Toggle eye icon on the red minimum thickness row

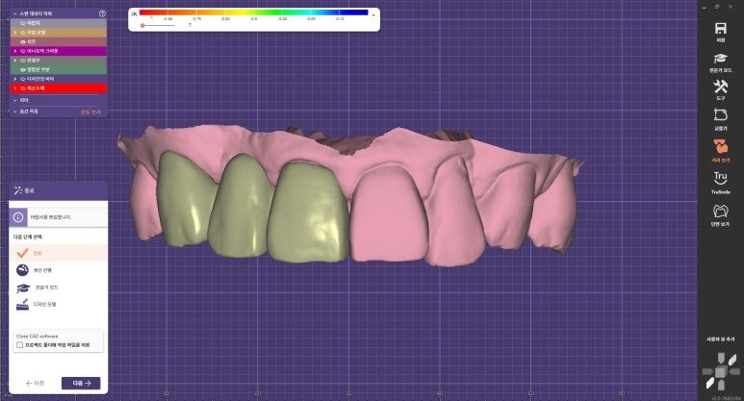coord(23,88)
